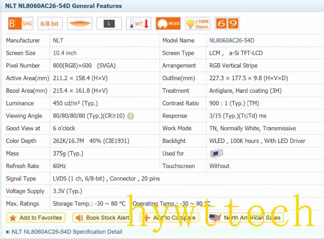Click the RGB Vertical Stripe value
The height and width of the screenshot is (239, 324).
234,66
